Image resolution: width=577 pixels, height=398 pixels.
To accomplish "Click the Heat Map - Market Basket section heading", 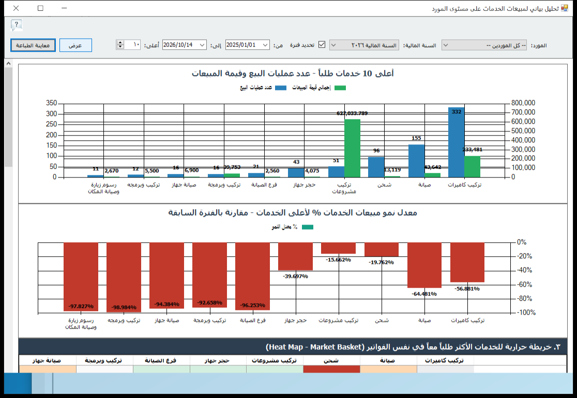I will tap(413, 347).
